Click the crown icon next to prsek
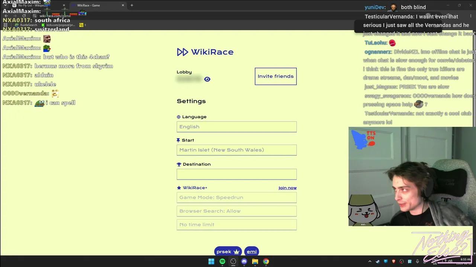476x267 pixels. pos(237,251)
